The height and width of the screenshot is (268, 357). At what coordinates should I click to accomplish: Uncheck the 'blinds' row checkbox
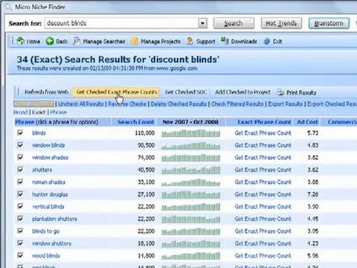20,133
